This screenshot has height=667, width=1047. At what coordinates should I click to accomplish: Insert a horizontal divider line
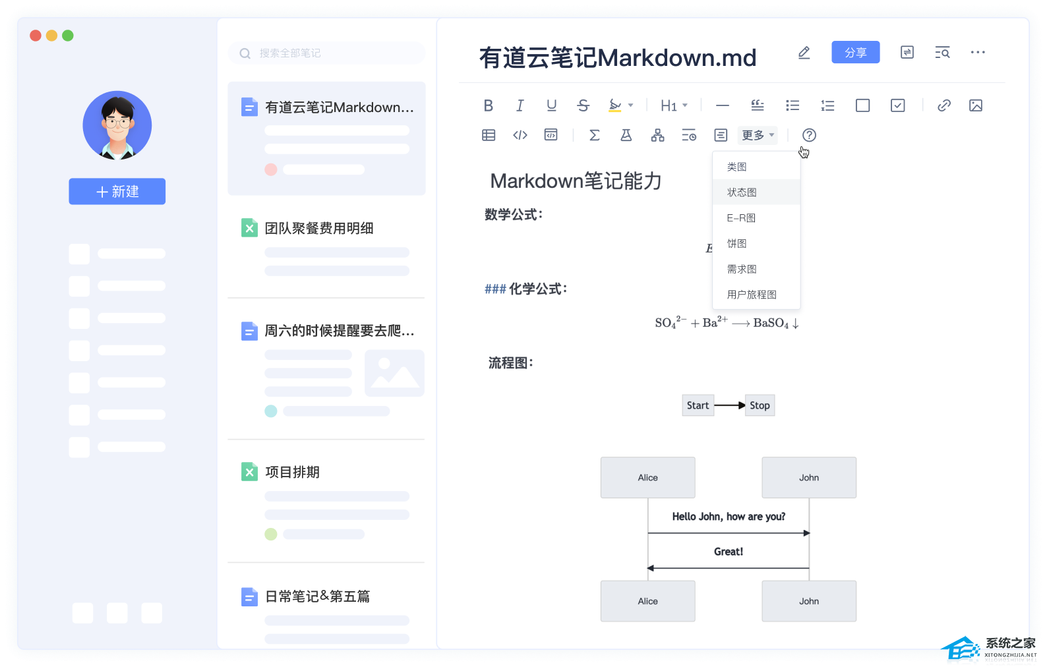click(x=723, y=105)
